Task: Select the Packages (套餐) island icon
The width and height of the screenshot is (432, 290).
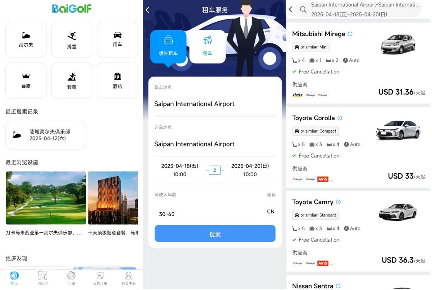Action: [x=72, y=81]
